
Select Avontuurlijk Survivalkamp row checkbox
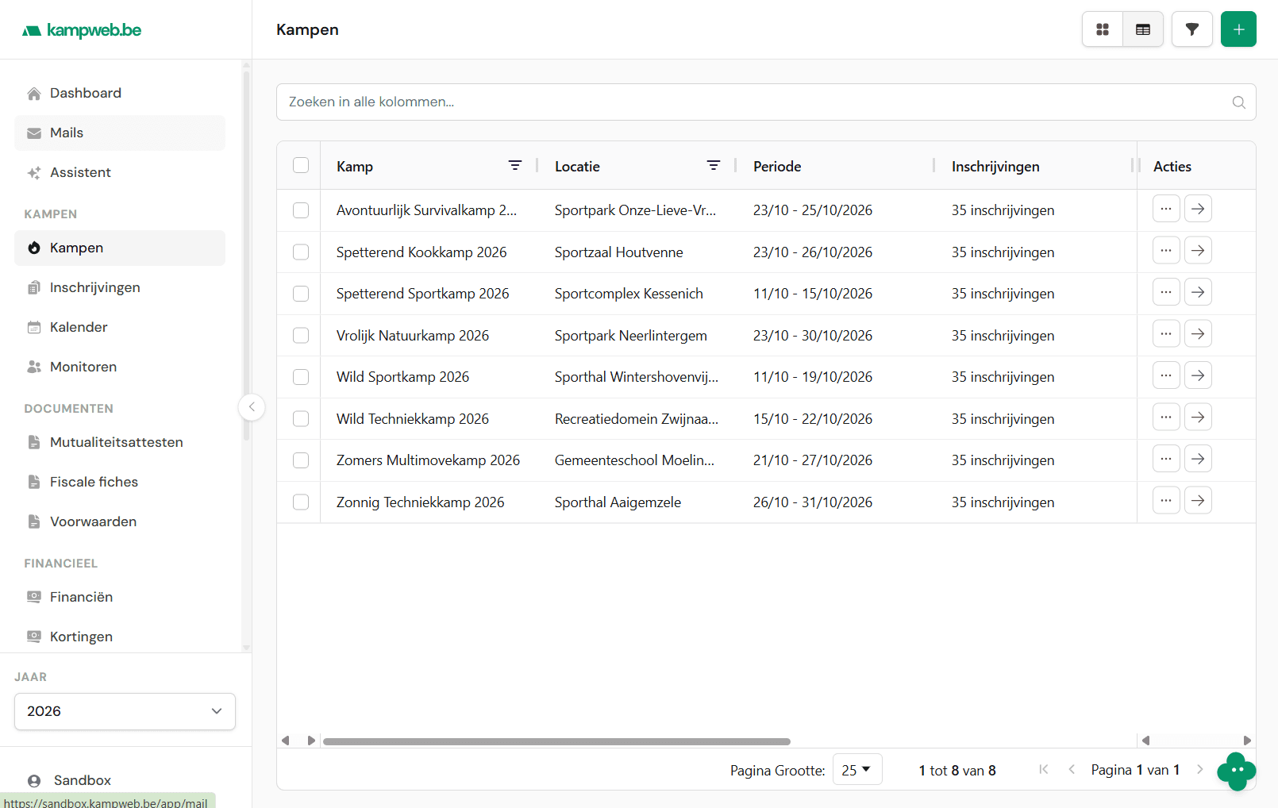pyautogui.click(x=301, y=210)
